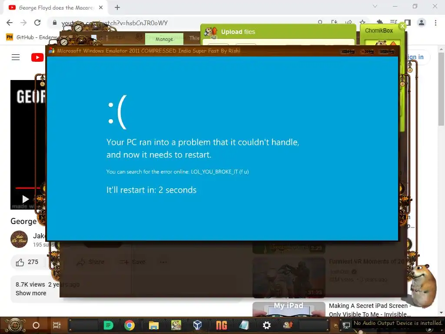The height and width of the screenshot is (334, 445).
Task: Click the video title starting 'George'
Action: [23, 221]
